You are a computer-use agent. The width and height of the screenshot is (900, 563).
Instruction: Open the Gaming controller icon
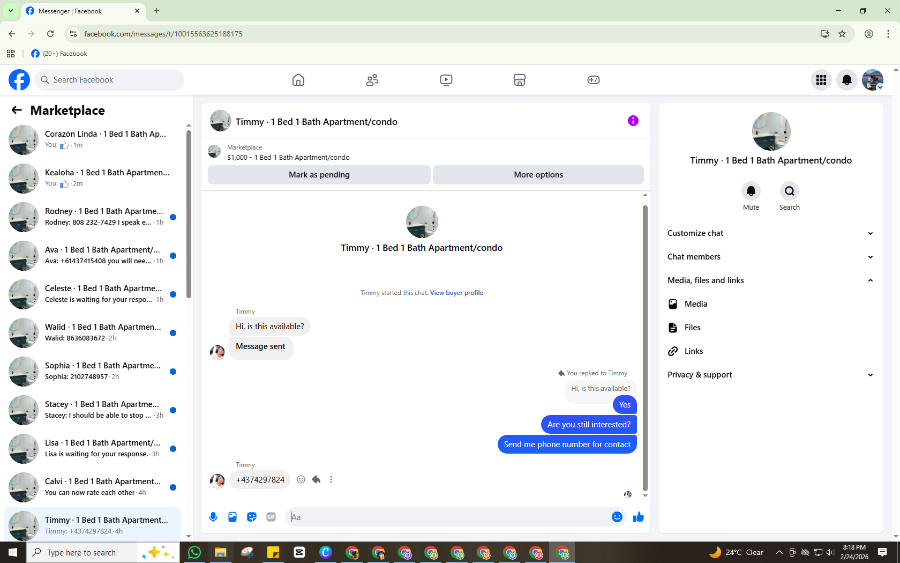594,80
